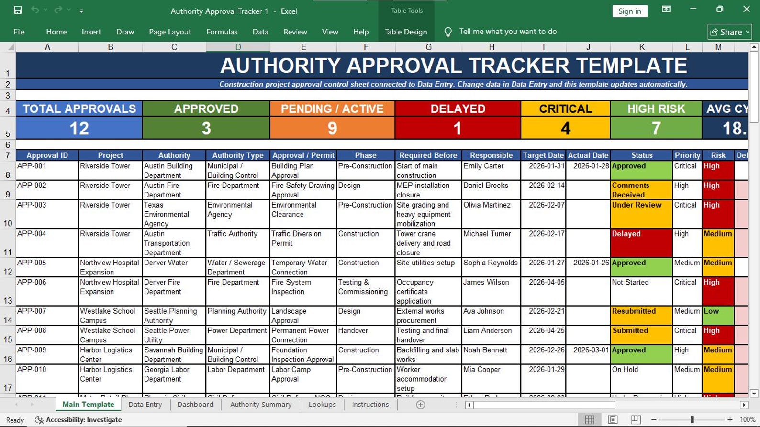Select column K header

pyautogui.click(x=642, y=47)
